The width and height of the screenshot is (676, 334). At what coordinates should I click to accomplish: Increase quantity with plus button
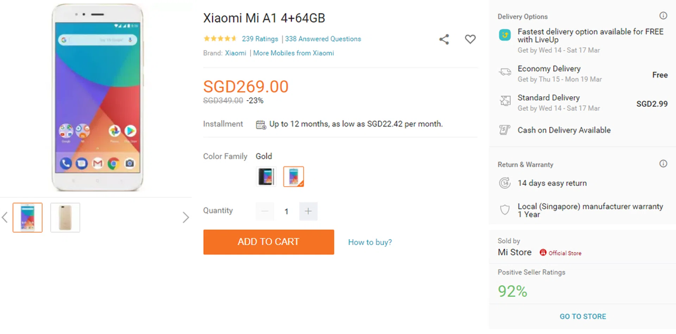308,211
